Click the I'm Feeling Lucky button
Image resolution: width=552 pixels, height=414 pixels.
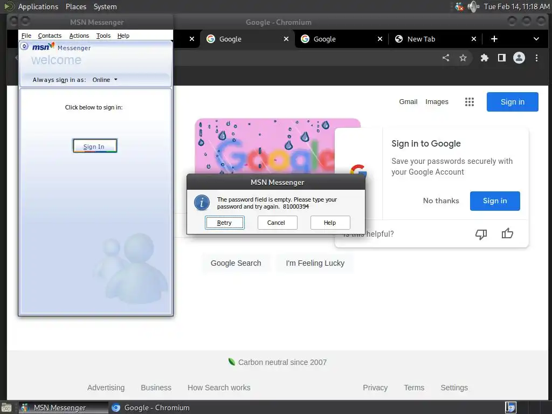tap(315, 263)
